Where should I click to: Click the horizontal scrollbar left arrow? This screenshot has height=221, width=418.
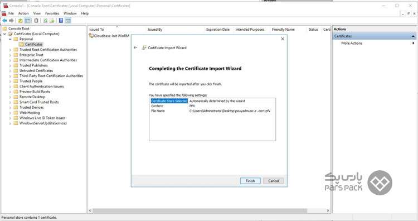click(90, 210)
